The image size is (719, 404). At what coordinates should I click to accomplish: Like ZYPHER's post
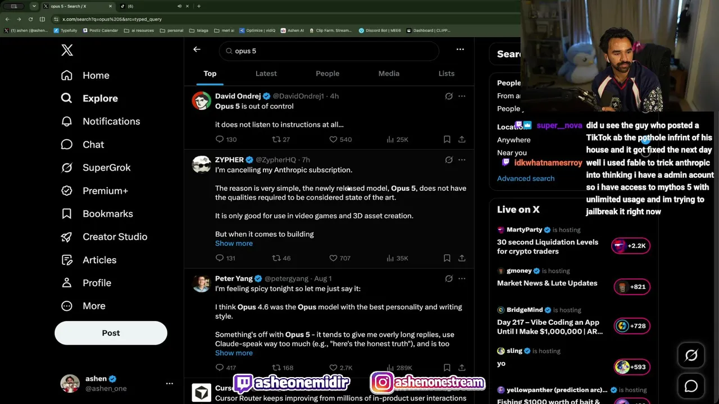point(340,258)
